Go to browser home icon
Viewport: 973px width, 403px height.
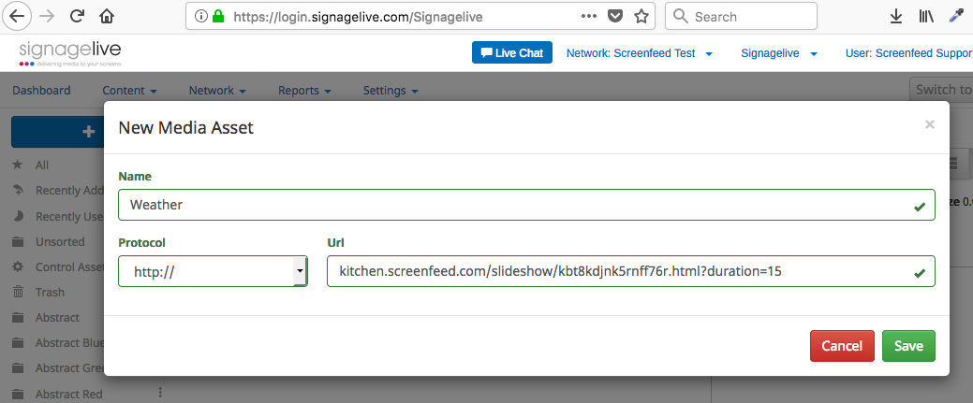tap(108, 17)
